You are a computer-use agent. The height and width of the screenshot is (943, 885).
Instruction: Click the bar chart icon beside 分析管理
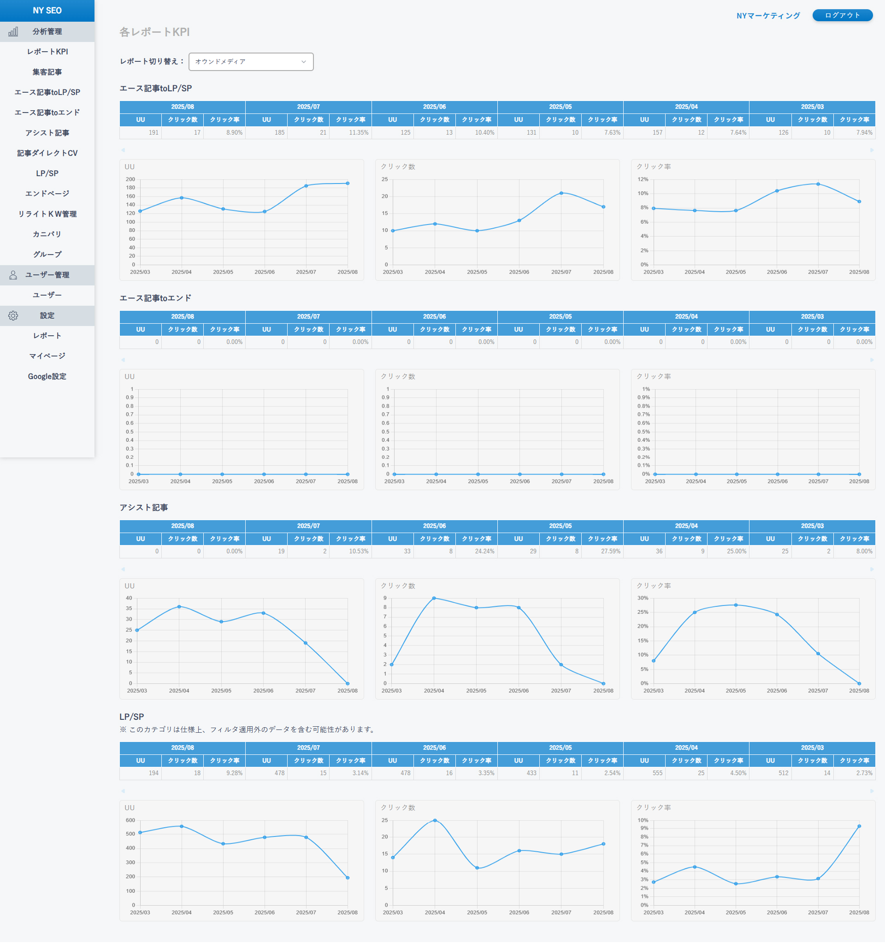(13, 31)
